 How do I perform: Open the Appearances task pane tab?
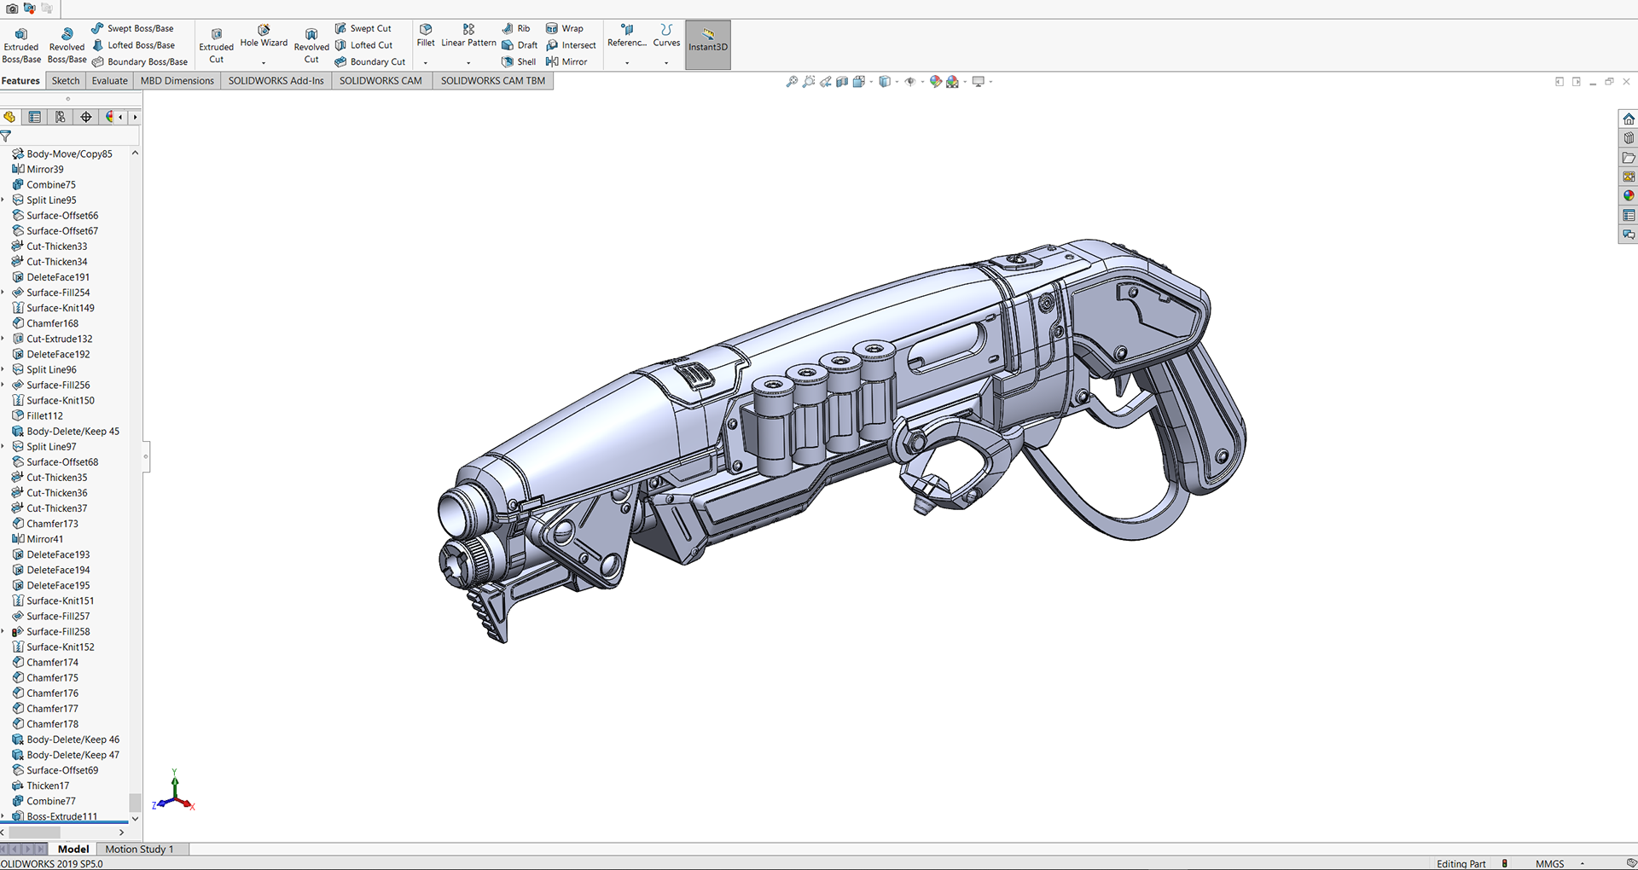[x=1629, y=195]
